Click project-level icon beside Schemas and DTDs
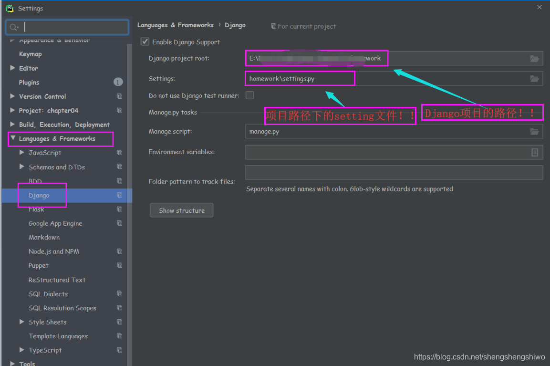Viewport: 550px width, 366px height. [120, 167]
